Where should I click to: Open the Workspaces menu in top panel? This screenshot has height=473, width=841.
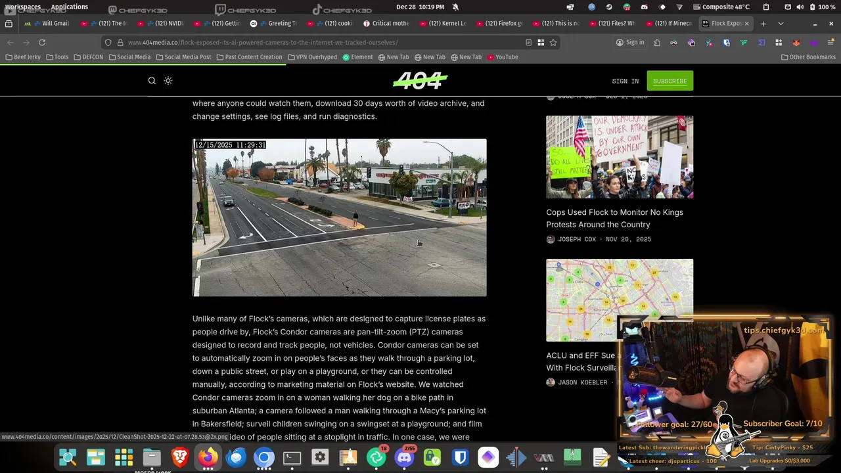23,7
